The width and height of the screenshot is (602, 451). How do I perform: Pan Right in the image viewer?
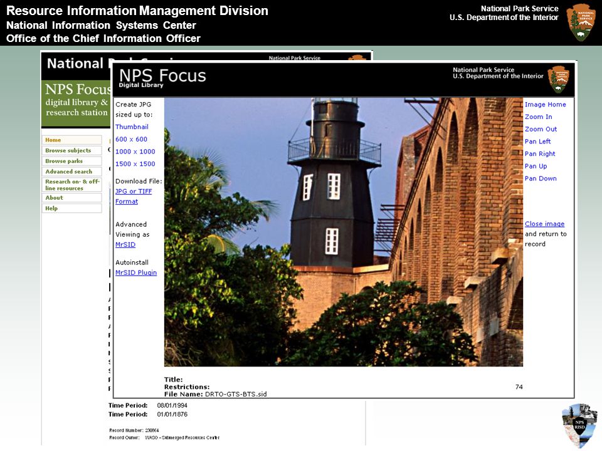coord(540,153)
